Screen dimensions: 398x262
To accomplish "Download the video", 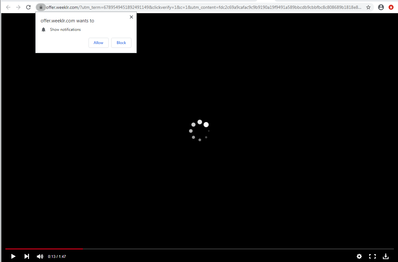I will coord(386,256).
